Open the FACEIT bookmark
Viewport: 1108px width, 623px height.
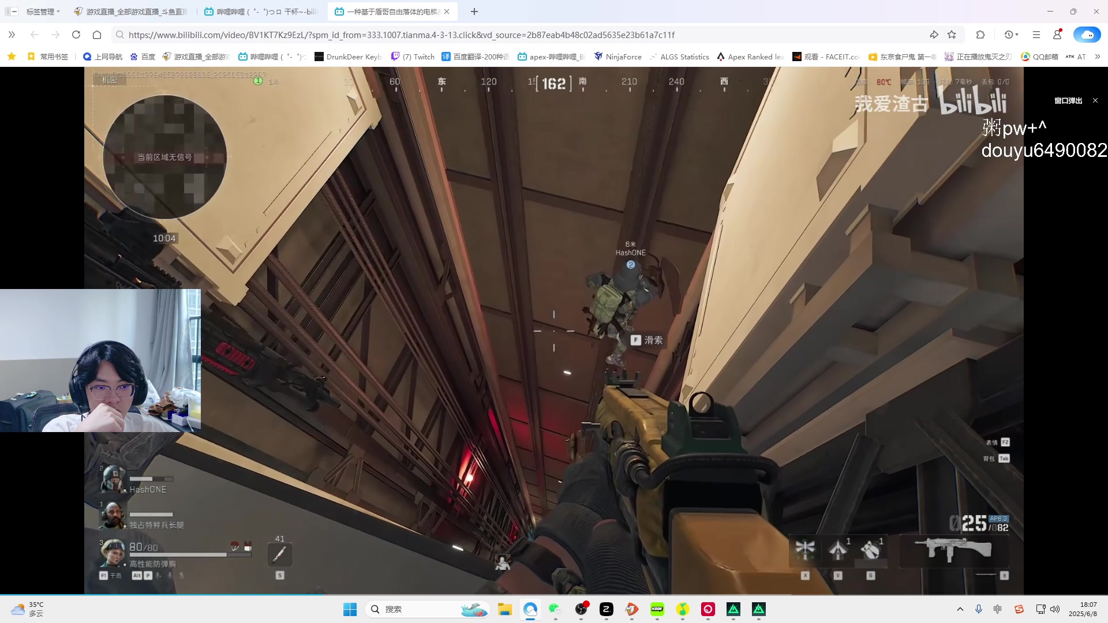click(x=826, y=57)
